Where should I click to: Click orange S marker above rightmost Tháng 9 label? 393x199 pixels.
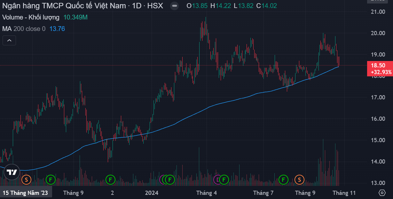coord(299,180)
